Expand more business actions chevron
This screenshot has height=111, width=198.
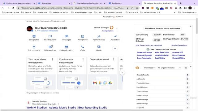115,48
